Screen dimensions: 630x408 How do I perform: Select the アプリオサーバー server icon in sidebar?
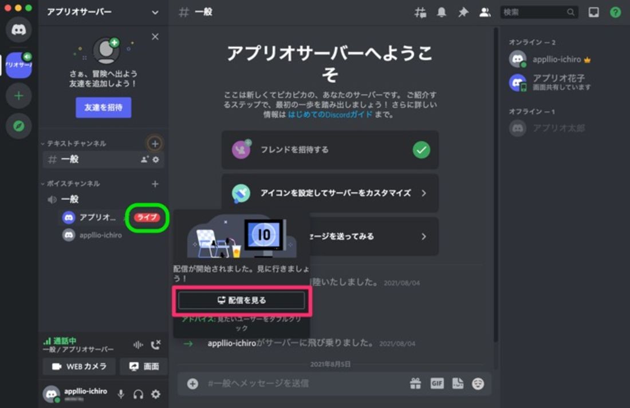pos(18,65)
